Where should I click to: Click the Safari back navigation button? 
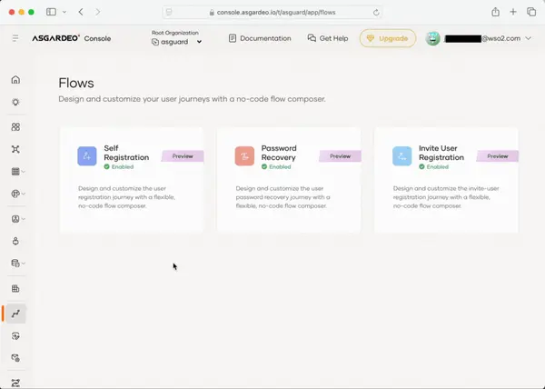(81, 12)
